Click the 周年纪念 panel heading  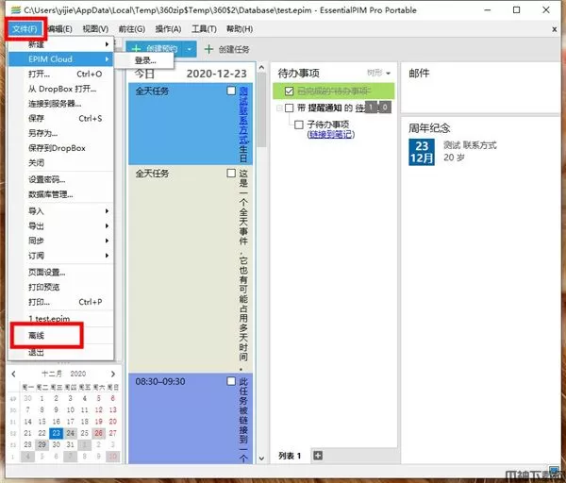coord(429,127)
